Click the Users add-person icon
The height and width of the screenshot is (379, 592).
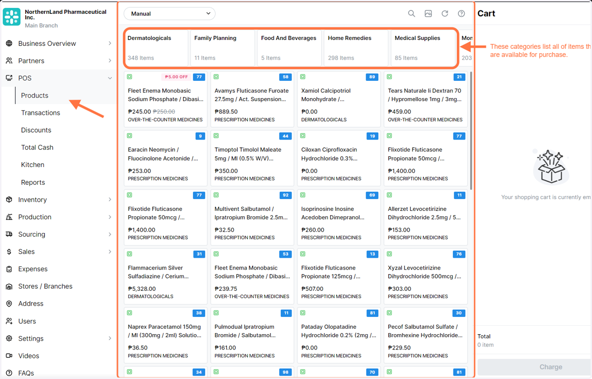(x=9, y=321)
